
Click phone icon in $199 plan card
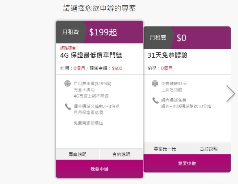pyautogui.click(x=68, y=106)
